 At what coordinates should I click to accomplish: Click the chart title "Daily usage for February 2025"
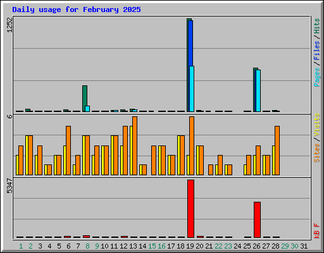click(x=77, y=9)
